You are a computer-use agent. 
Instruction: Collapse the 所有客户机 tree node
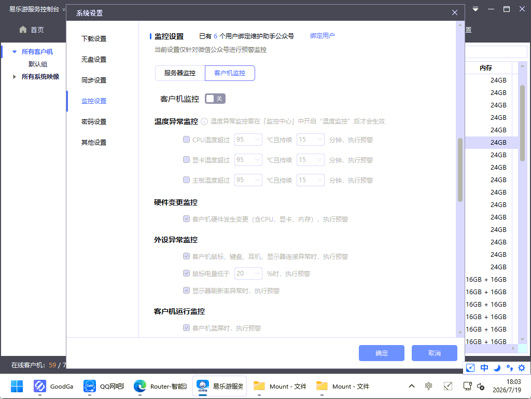click(x=14, y=52)
